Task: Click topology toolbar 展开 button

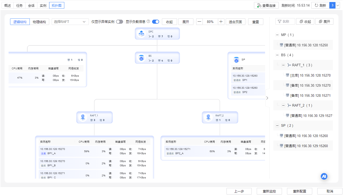Action: (x=186, y=22)
